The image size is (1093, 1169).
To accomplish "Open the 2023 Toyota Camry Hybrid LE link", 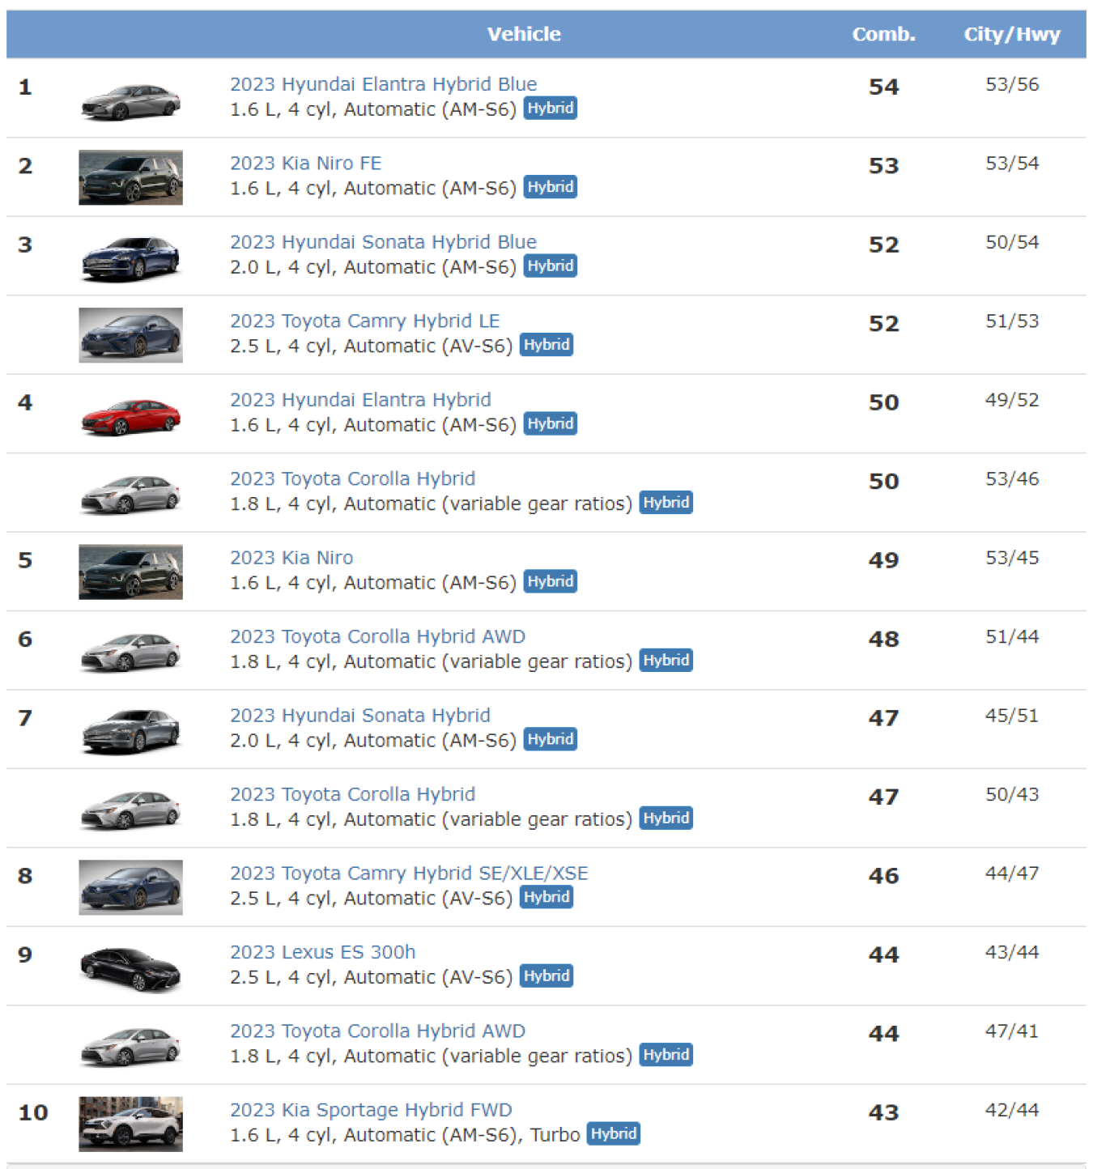I will click(x=364, y=321).
